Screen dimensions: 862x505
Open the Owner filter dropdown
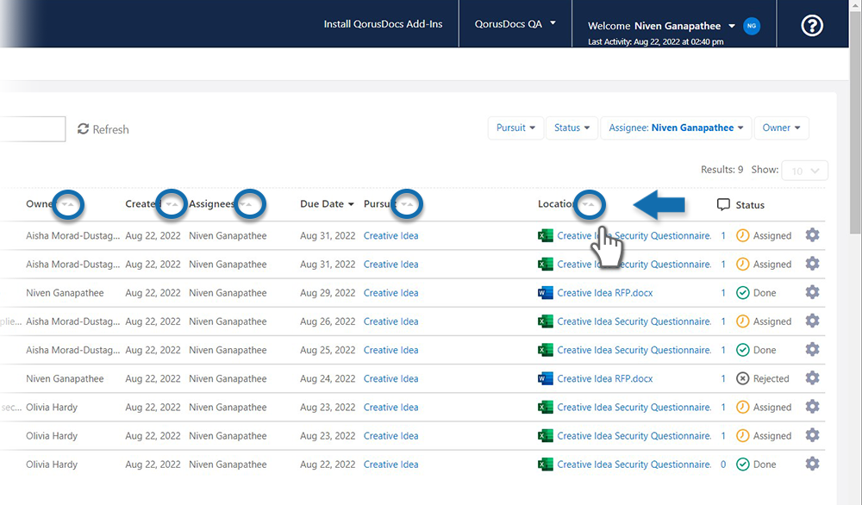click(x=781, y=128)
